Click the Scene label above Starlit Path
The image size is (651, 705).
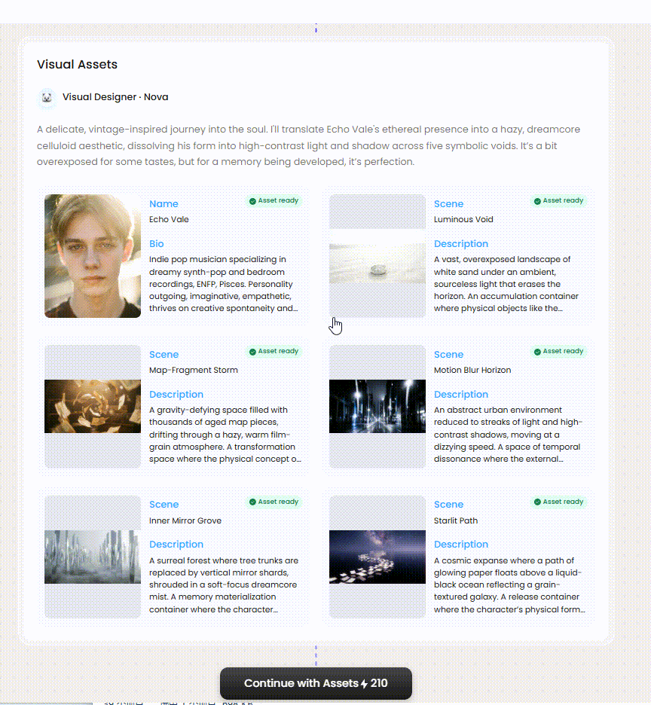[448, 505]
